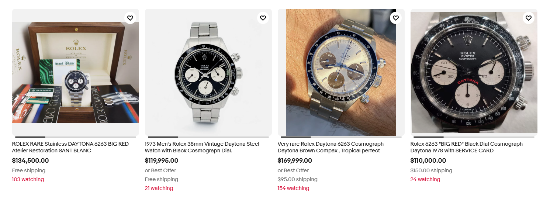Add the Sant Blanc Daytona to watchlist

[x=130, y=18]
